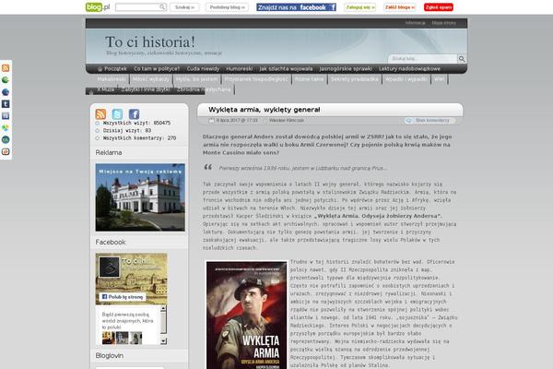Click calendar icon beside post date

pyautogui.click(x=212, y=121)
